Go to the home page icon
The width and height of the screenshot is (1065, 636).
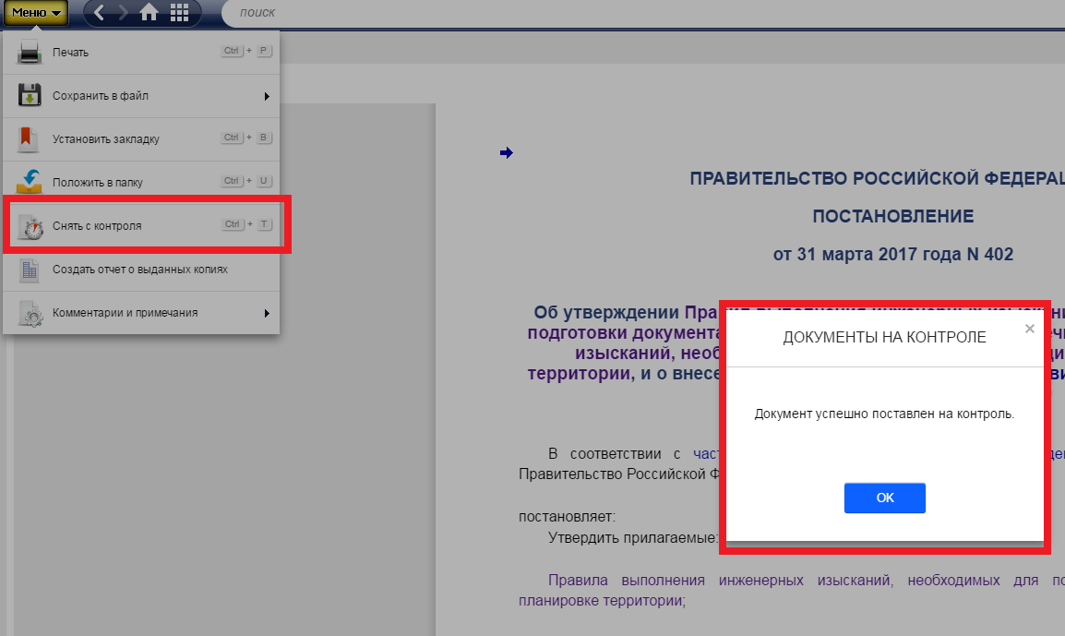(x=149, y=13)
